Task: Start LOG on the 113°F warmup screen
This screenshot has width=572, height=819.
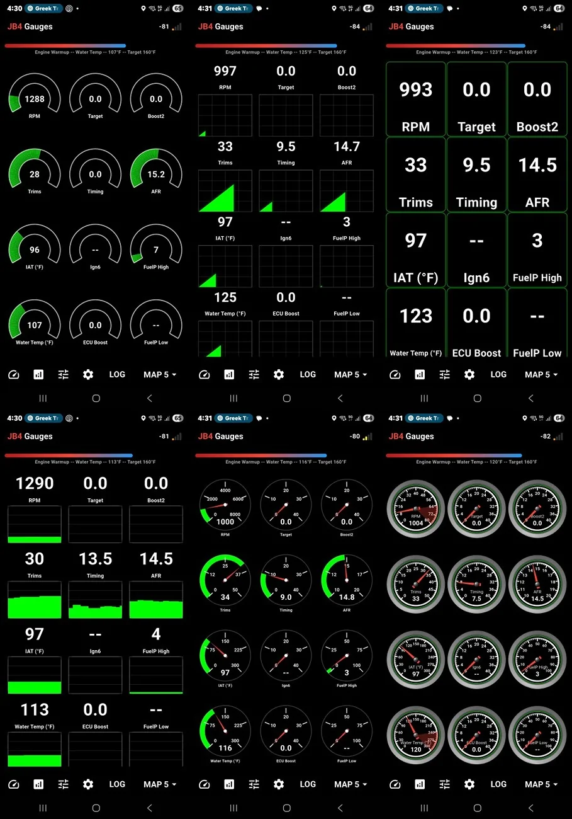Action: [117, 784]
